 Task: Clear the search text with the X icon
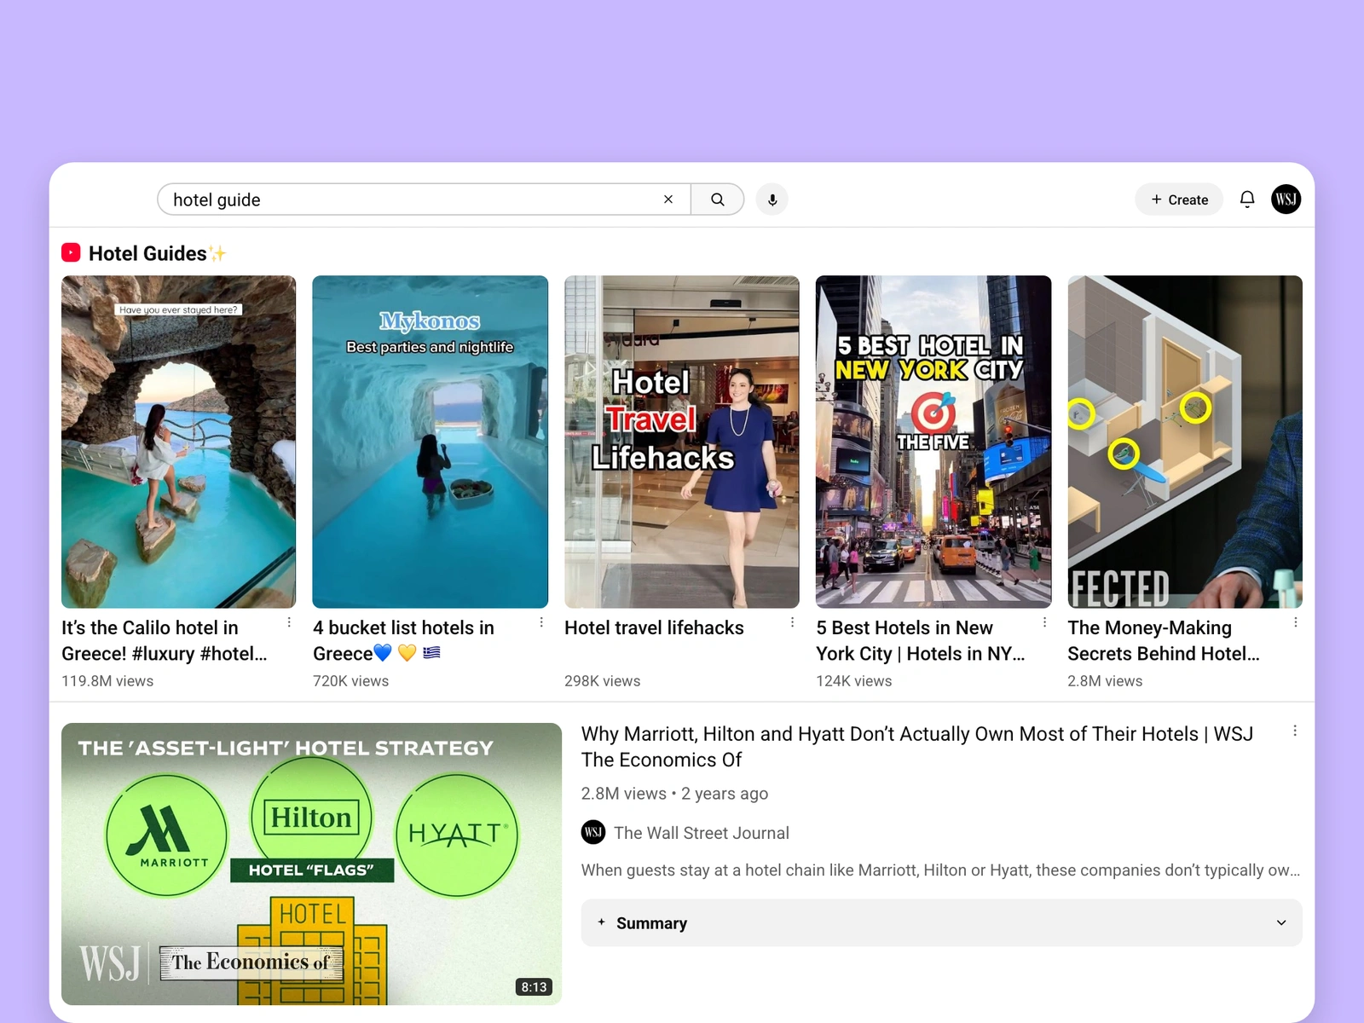(x=668, y=199)
